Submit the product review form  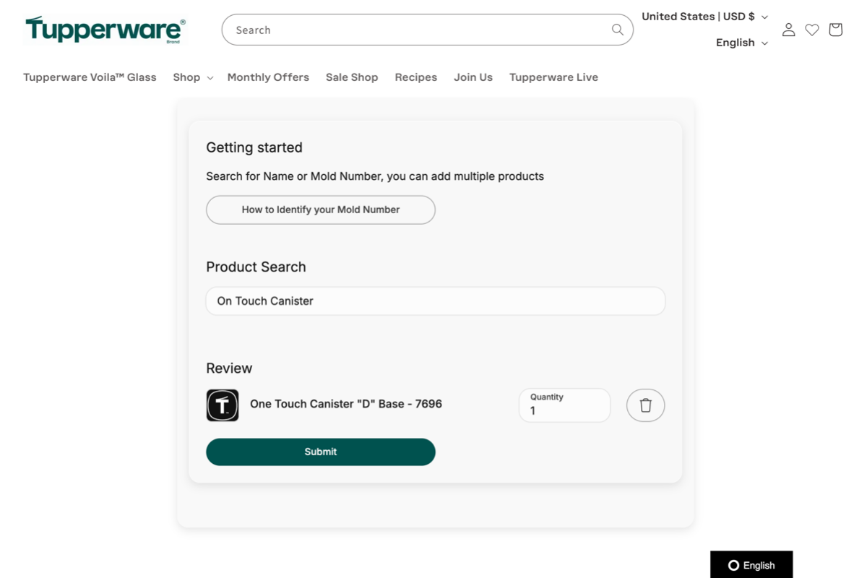coord(321,452)
